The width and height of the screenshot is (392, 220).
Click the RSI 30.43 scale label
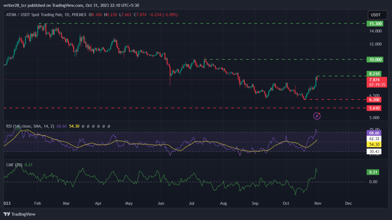(x=374, y=151)
